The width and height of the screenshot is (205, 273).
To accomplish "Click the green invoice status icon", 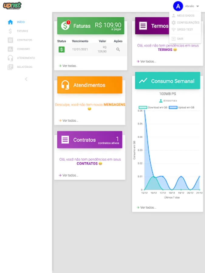I will pos(62,50).
